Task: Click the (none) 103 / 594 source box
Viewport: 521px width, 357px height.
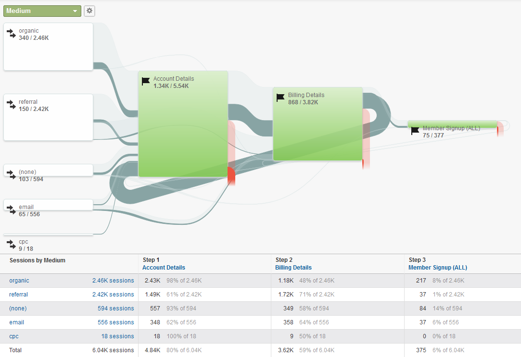Action: tap(48, 170)
